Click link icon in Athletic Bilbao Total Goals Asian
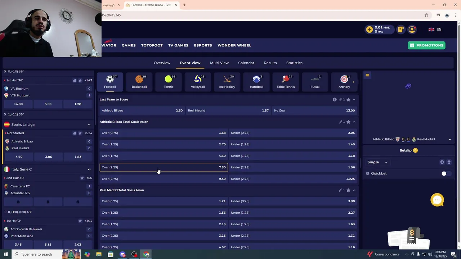The height and width of the screenshot is (259, 461). 340,122
